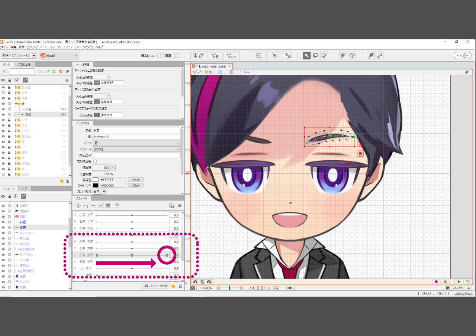Click the screen color black swatch
This screenshot has height=336, width=476.
pos(96,185)
